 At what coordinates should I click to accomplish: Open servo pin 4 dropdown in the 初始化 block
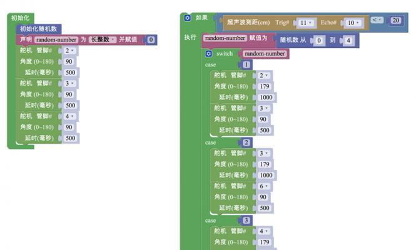coord(70,116)
